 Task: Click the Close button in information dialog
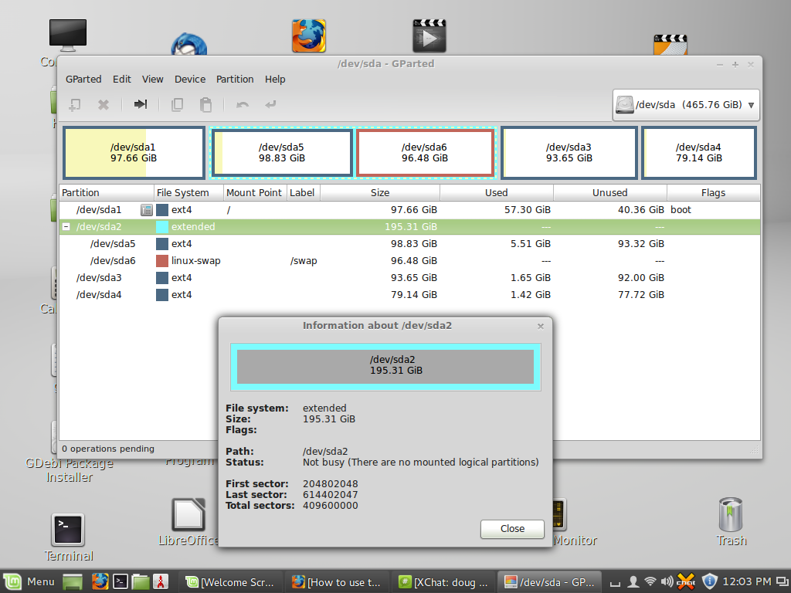pos(512,529)
